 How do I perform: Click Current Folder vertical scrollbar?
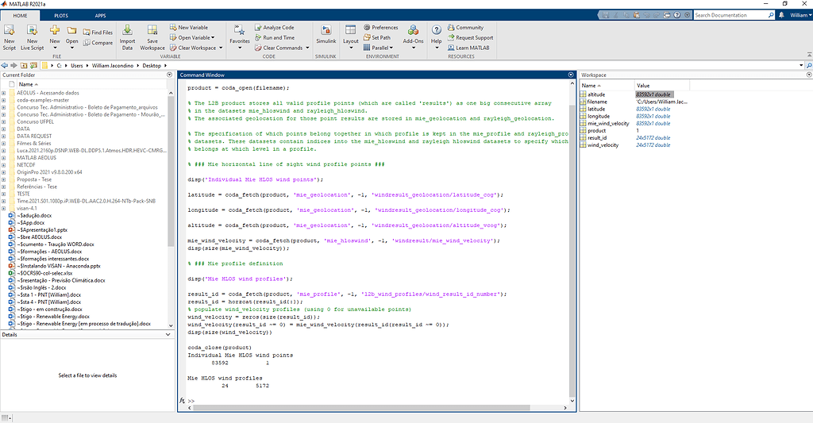(x=171, y=171)
